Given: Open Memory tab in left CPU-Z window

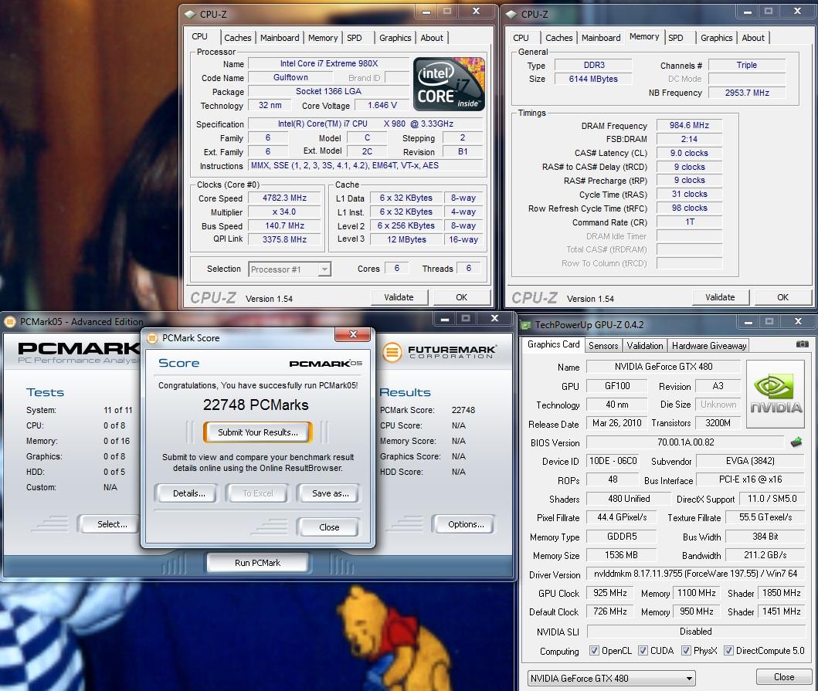Looking at the screenshot, I should coord(322,38).
